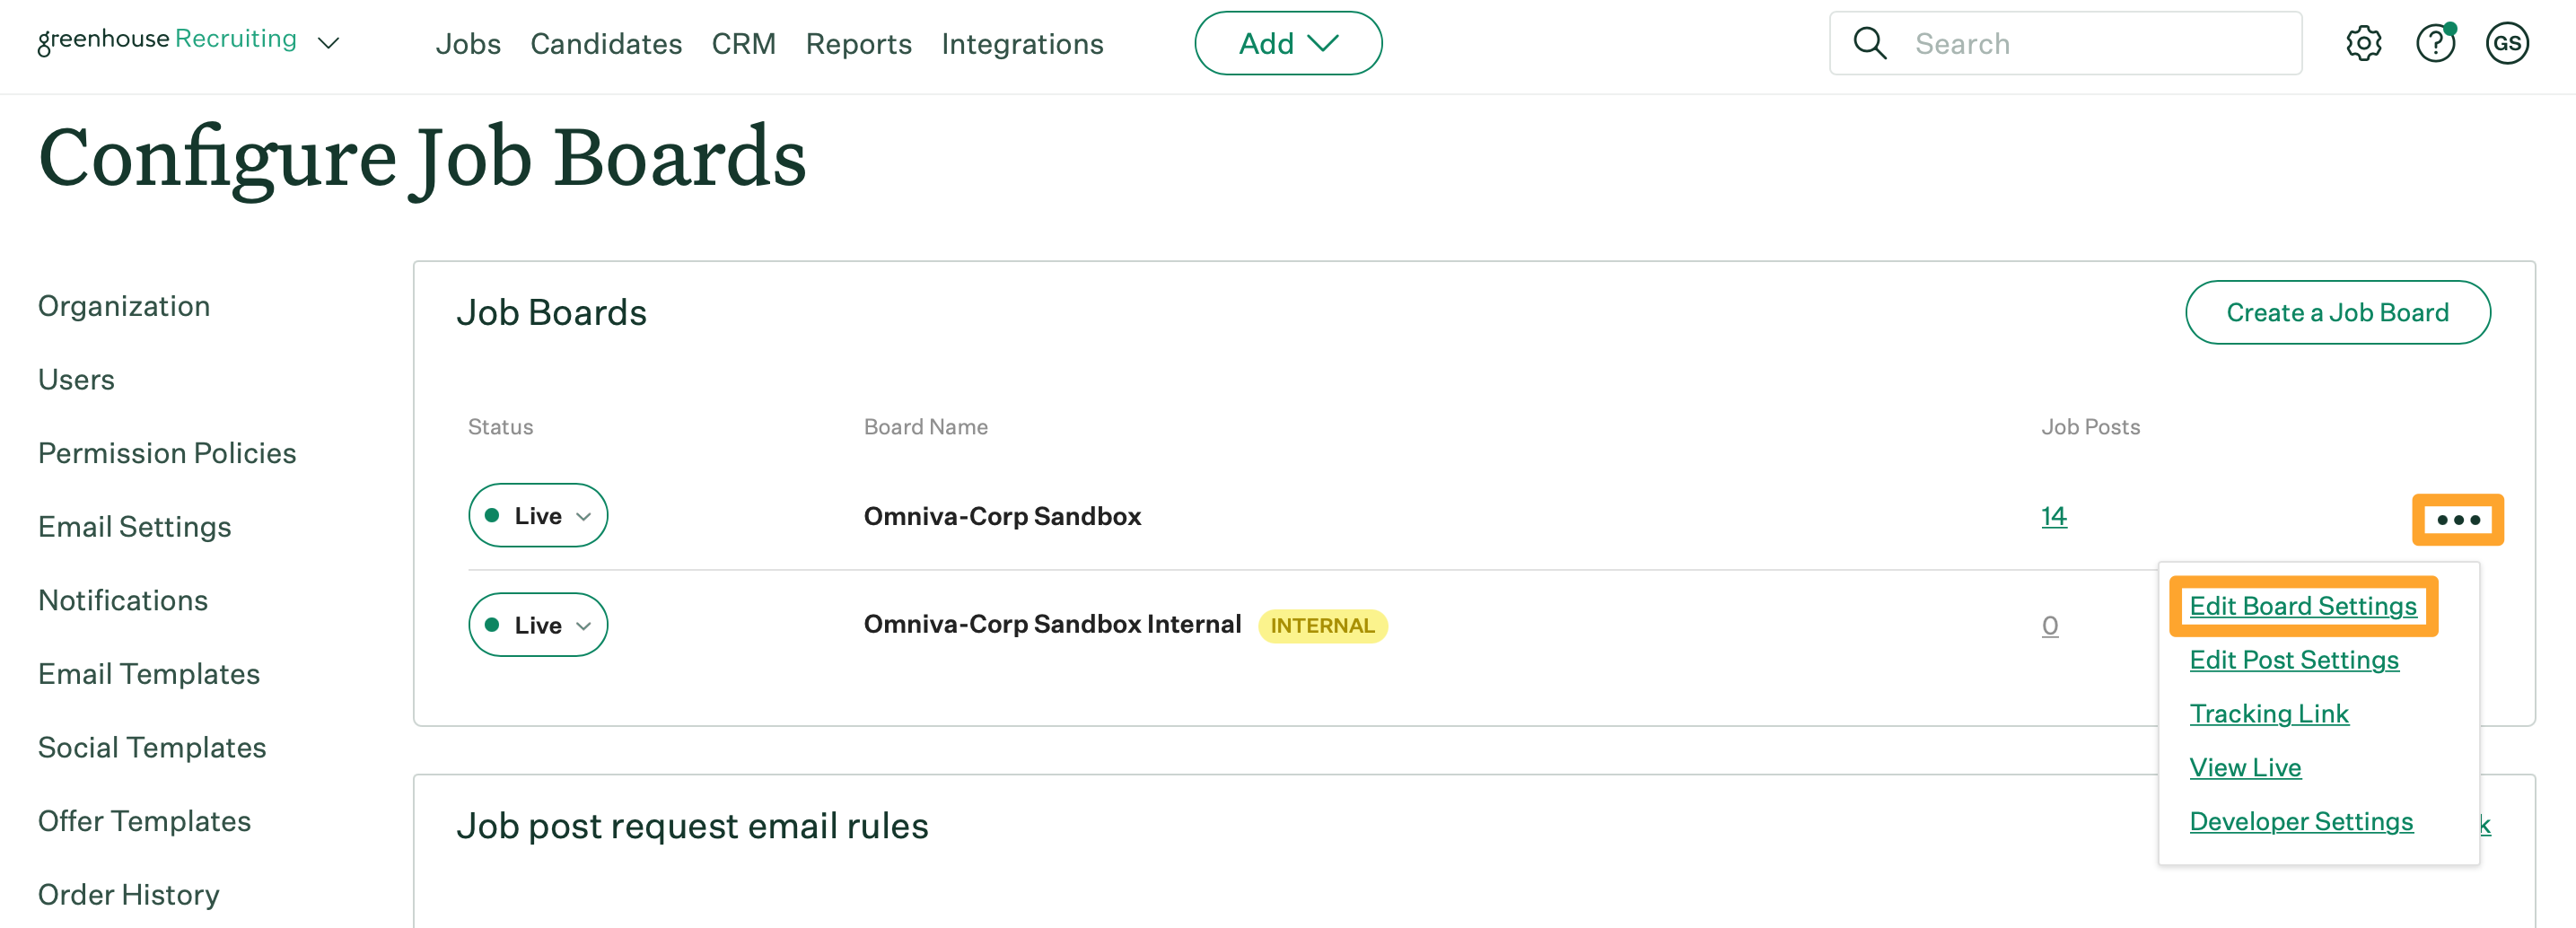
Task: Open the 14 job posts link
Action: (x=2053, y=516)
